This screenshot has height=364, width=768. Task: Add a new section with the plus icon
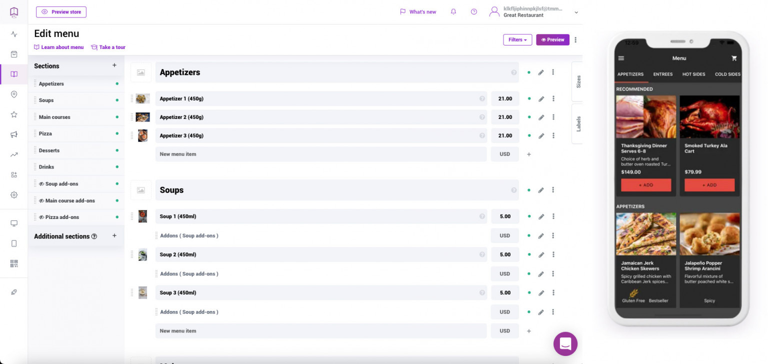[114, 65]
